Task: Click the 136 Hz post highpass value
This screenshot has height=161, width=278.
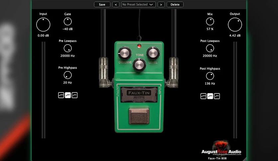Action: (210, 83)
